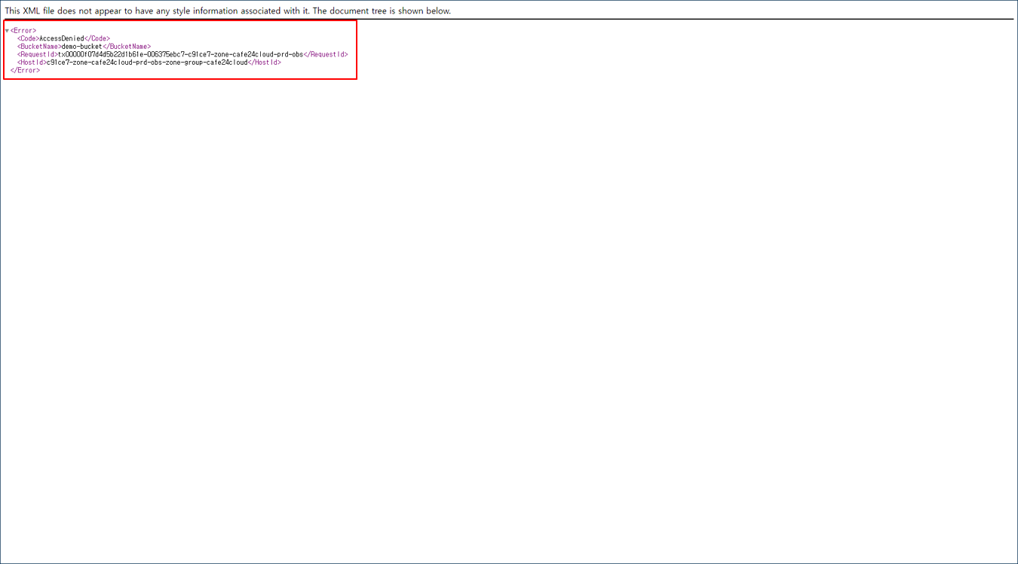Click the RequestId value starting with tx00000
The height and width of the screenshot is (564, 1018).
181,54
